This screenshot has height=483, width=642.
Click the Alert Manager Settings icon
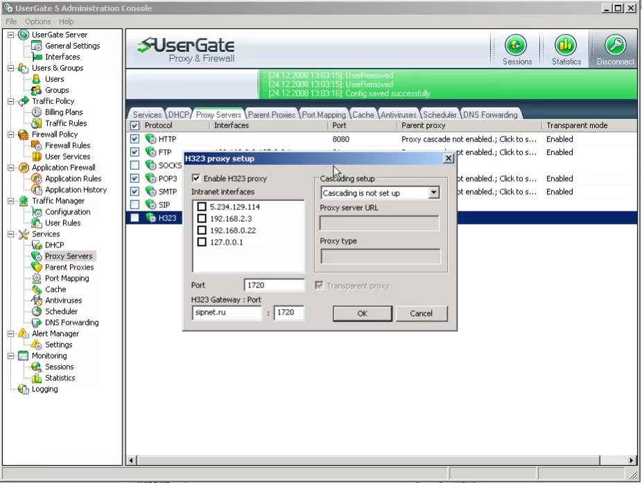tap(37, 344)
